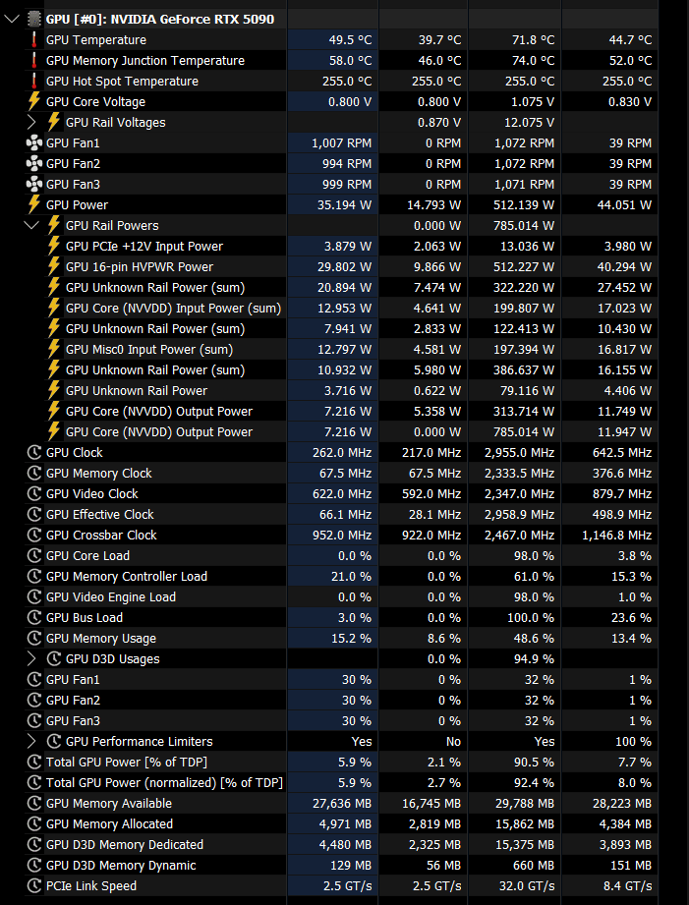
Task: Click the gauge icon for GPU Bus Load
Action: tap(34, 617)
